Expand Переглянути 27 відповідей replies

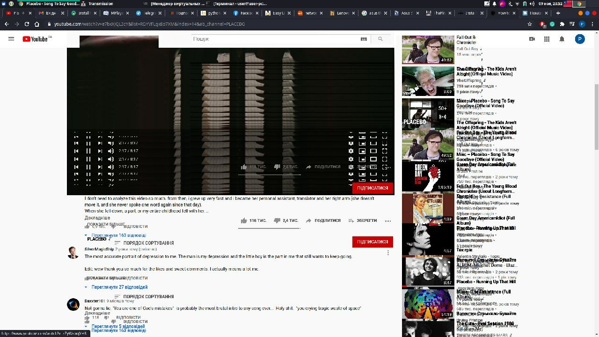pyautogui.click(x=116, y=287)
